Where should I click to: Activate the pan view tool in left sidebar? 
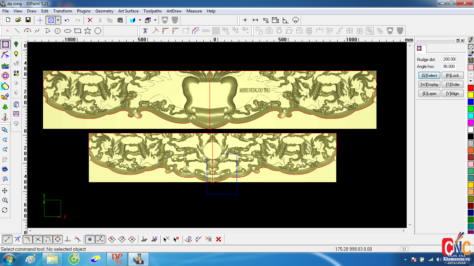click(5, 191)
